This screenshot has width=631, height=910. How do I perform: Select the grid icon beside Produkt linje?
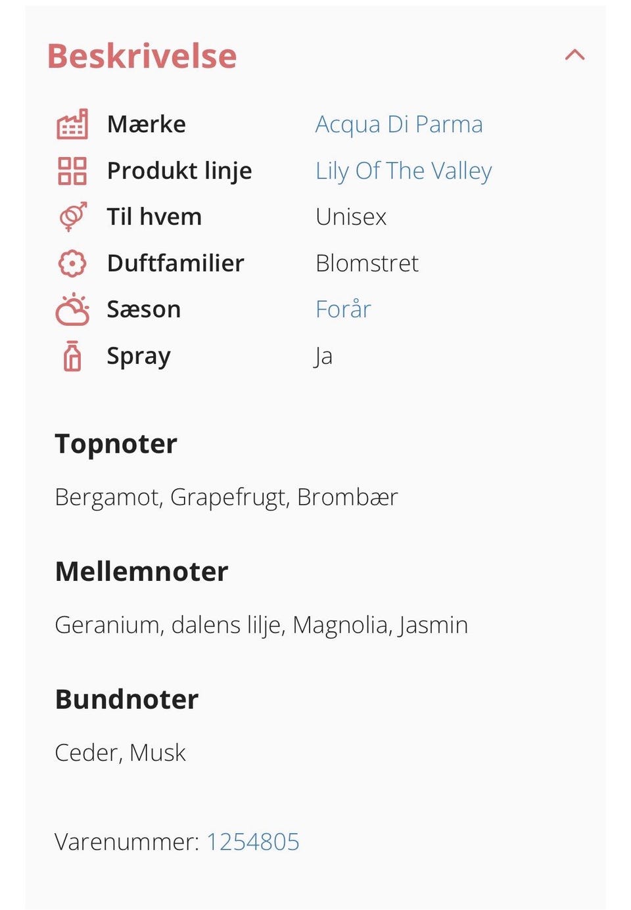pos(72,170)
